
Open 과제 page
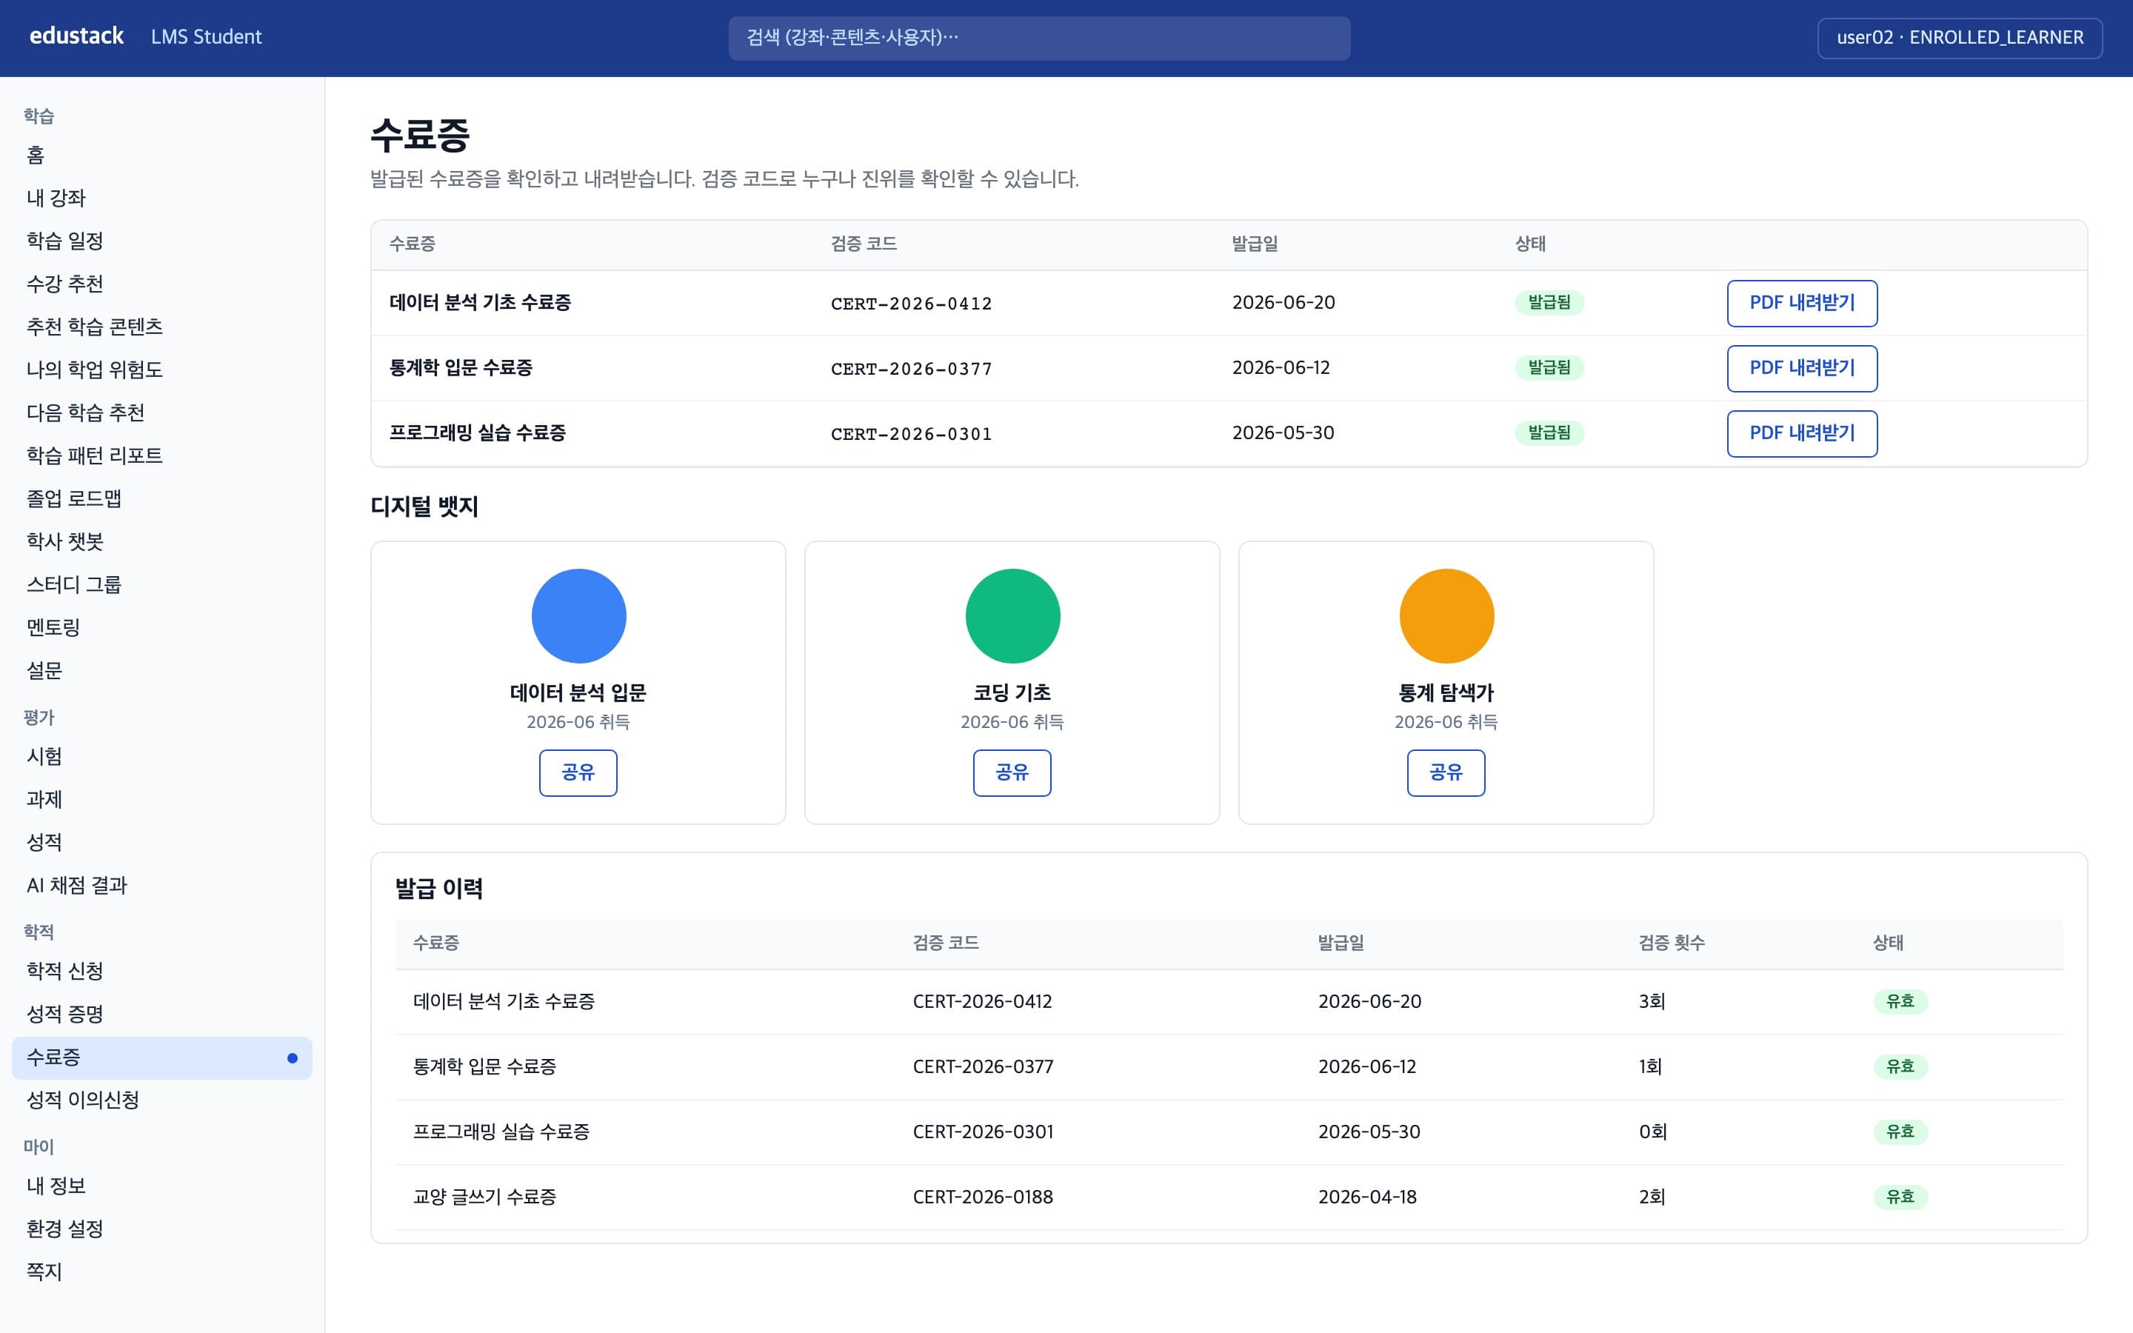pos(162,800)
